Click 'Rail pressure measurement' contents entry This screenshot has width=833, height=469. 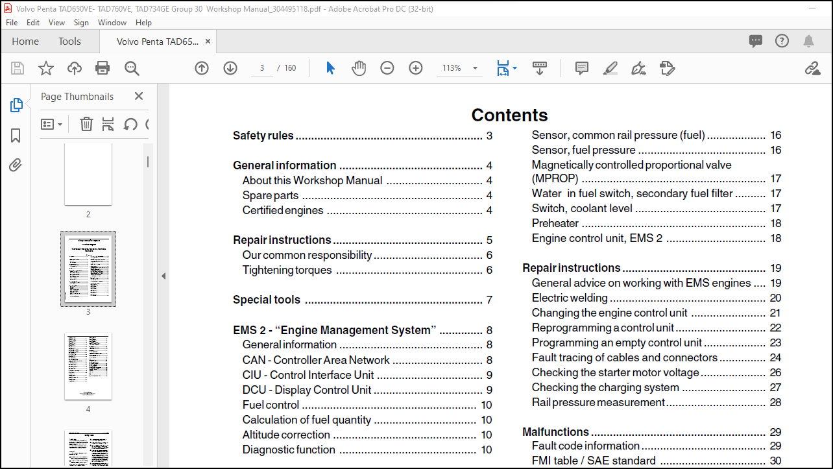pyautogui.click(x=657, y=402)
